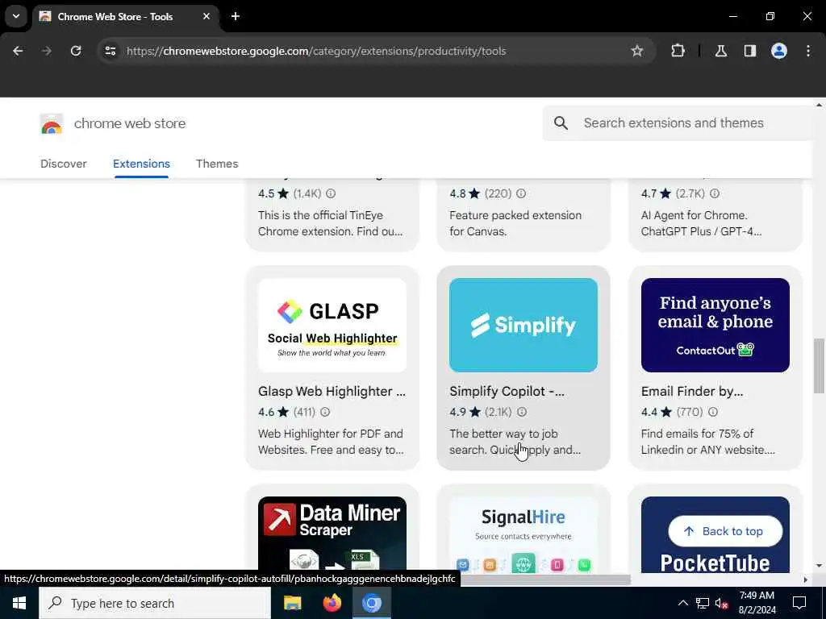
Task: Open the network status tray icon
Action: (703, 603)
